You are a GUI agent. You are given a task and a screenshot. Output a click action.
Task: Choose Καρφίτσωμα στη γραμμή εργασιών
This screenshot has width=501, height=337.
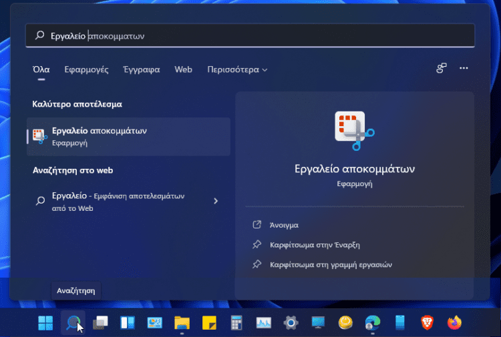331,264
